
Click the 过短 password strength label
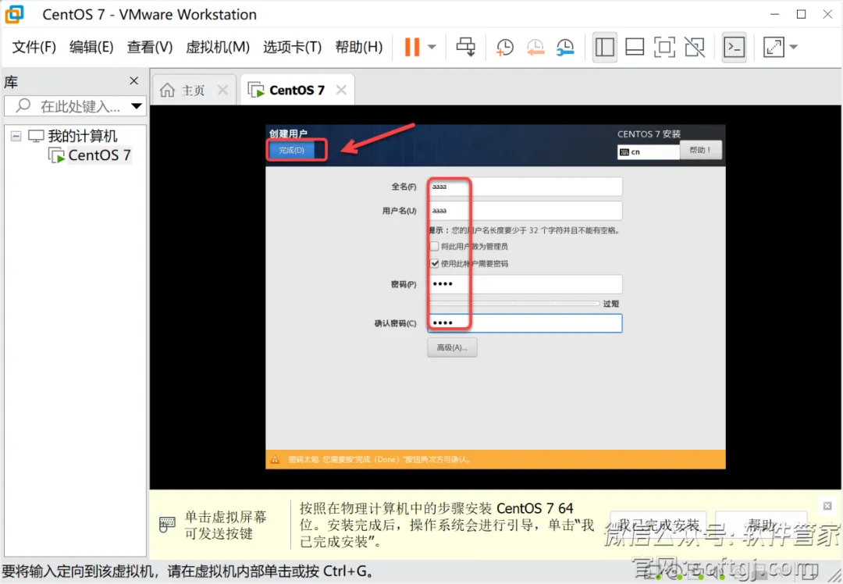click(x=610, y=304)
